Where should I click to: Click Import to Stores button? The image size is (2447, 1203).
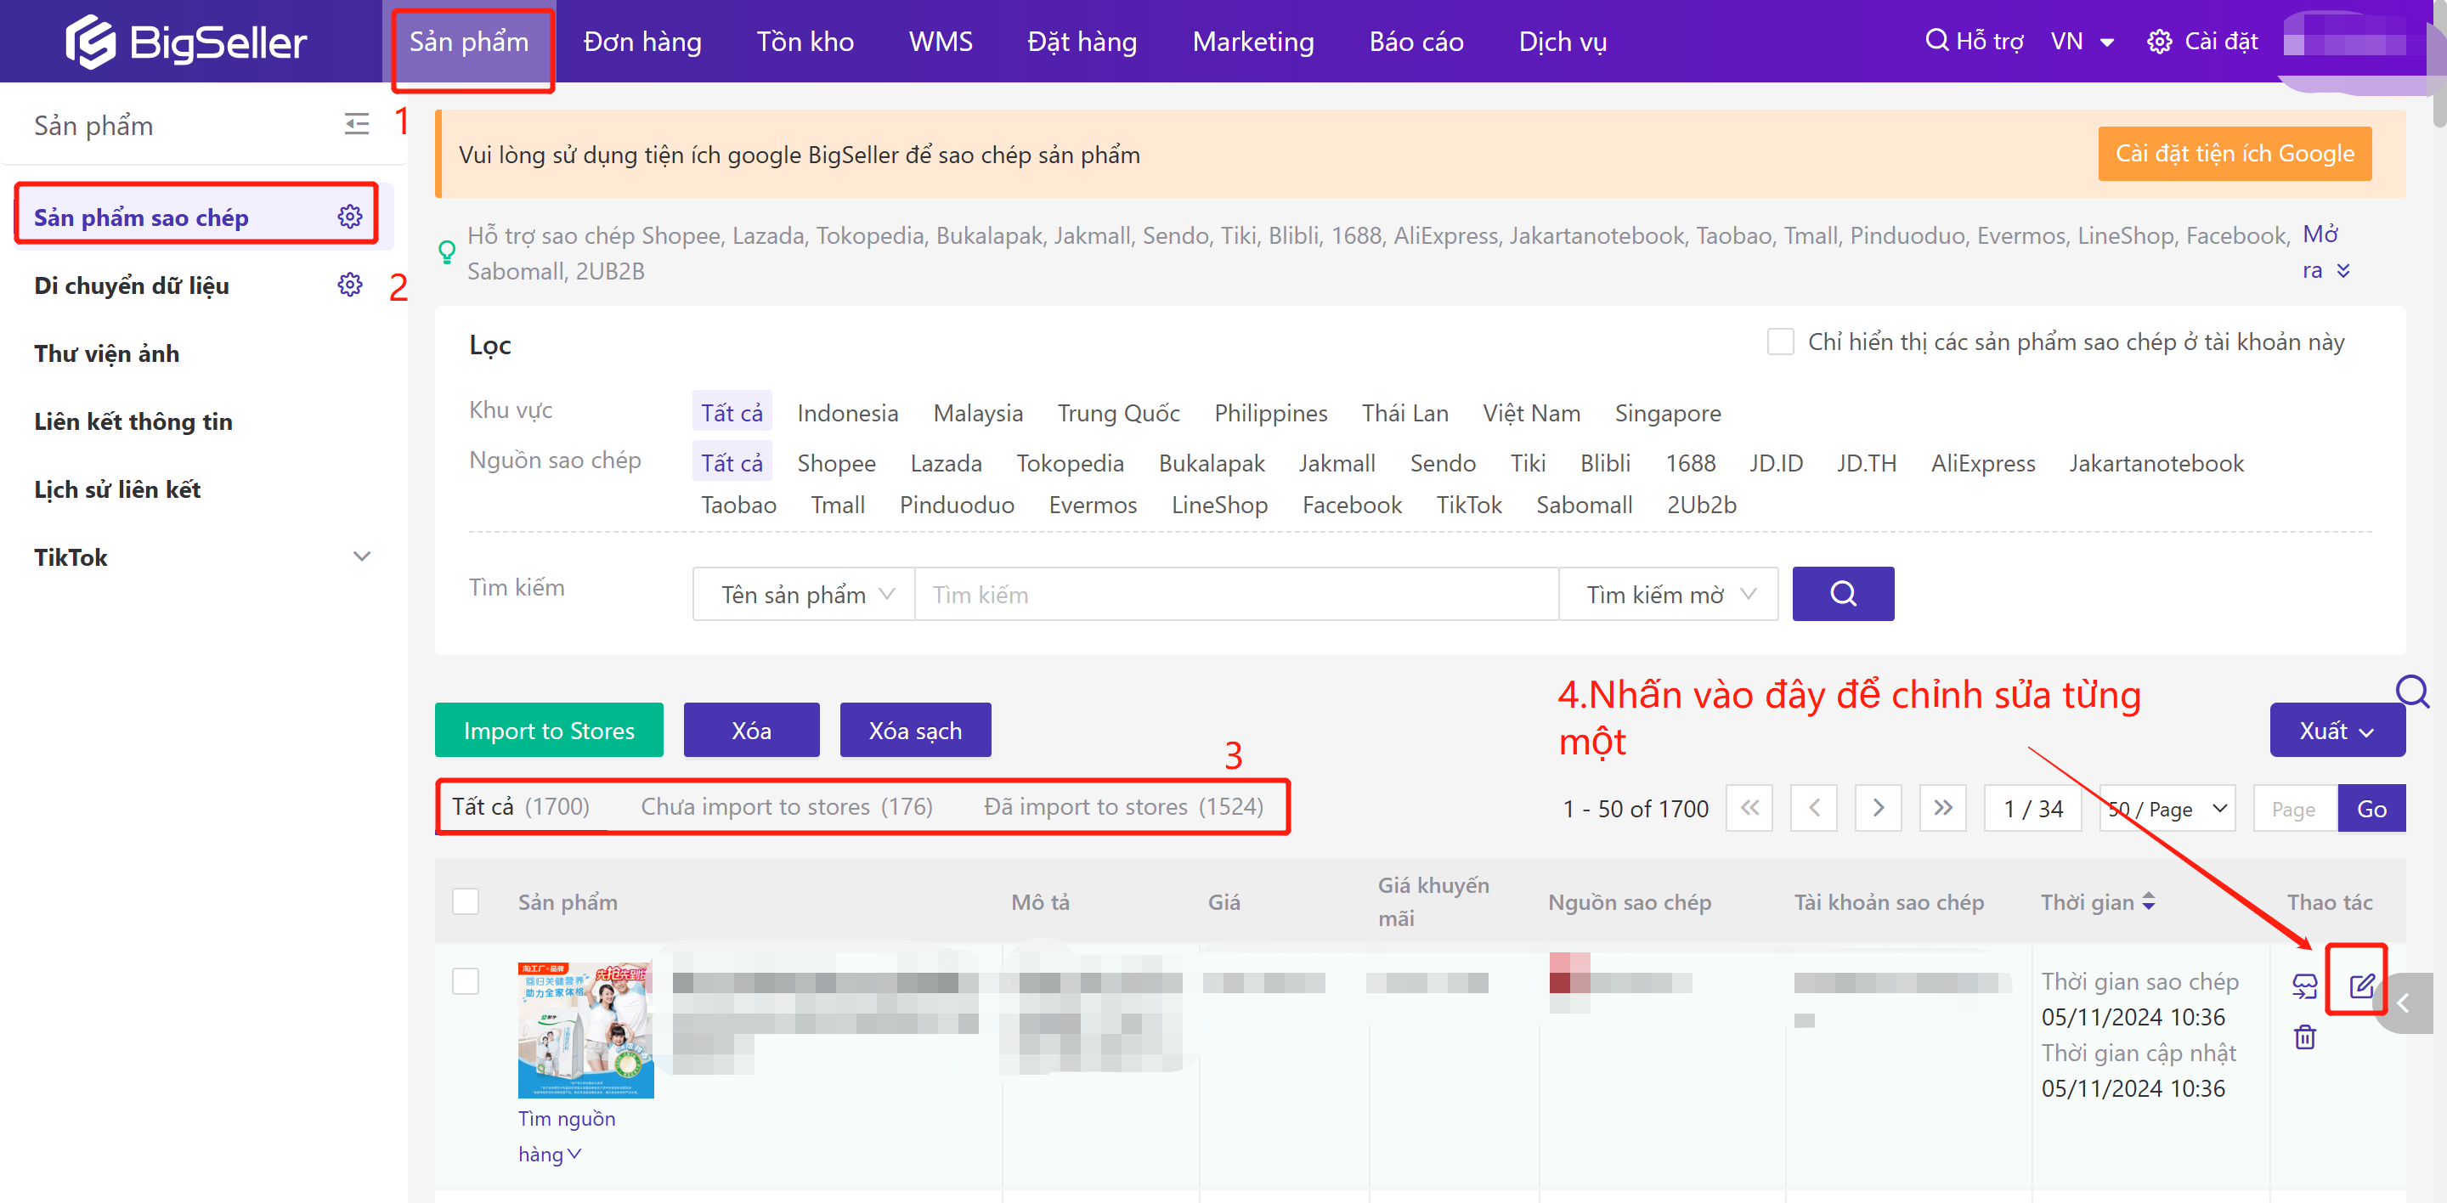coord(549,730)
